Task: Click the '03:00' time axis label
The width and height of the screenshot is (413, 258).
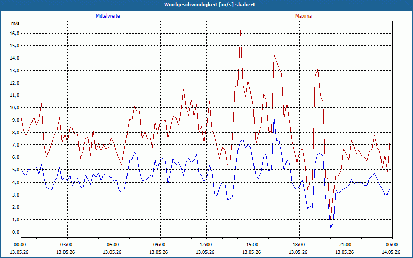Action: click(x=68, y=245)
